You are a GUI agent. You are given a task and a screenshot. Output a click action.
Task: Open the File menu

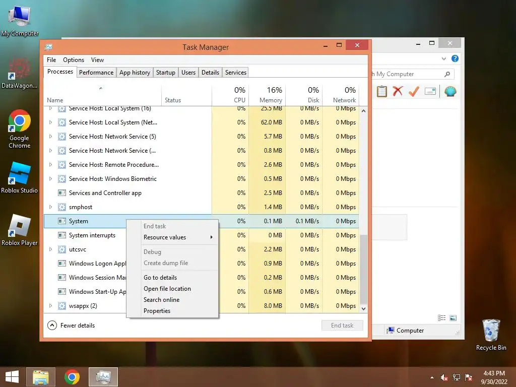51,60
